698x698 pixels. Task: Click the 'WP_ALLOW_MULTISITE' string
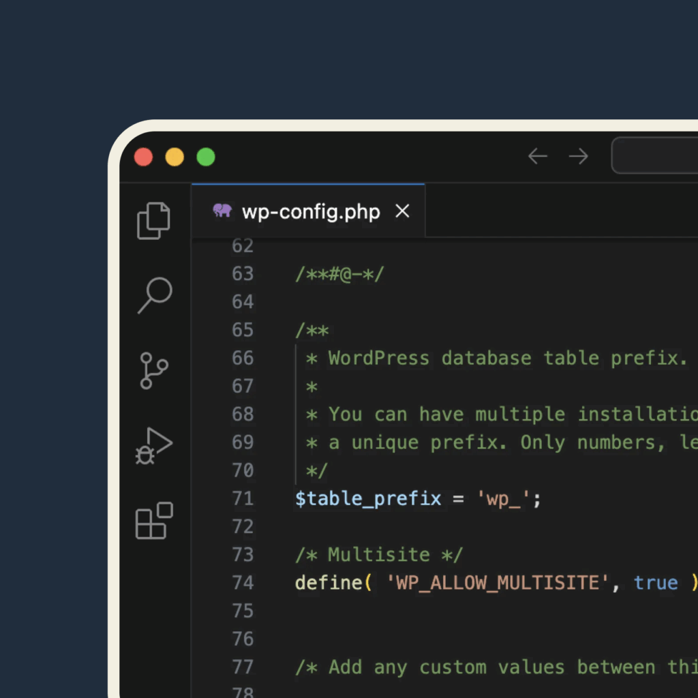[x=497, y=583]
